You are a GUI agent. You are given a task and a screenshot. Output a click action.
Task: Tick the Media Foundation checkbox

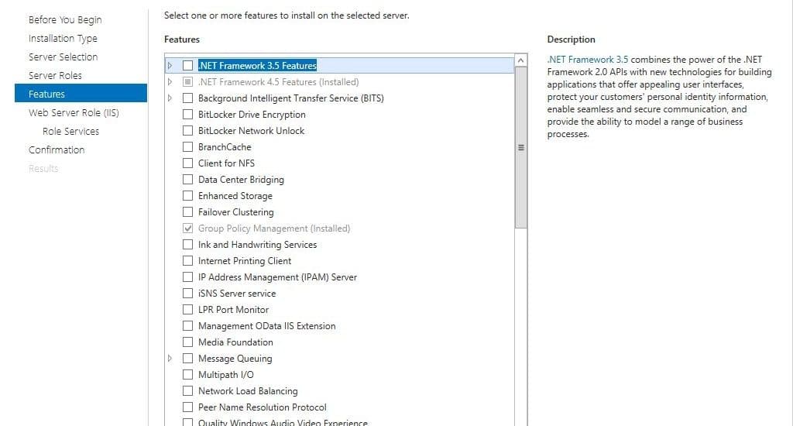click(187, 342)
